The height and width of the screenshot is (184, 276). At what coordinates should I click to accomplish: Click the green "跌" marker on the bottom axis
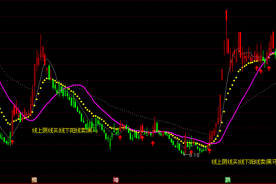coord(228,180)
